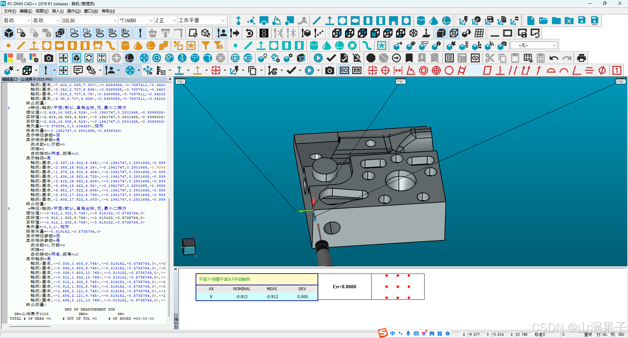Click the teal auto sphere icon
Image resolution: width=628 pixels, height=338 pixels.
[340, 45]
